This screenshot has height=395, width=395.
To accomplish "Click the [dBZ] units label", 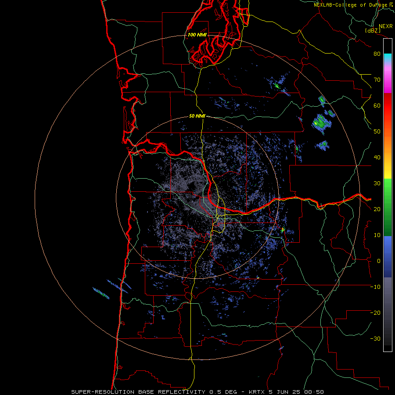I will point(373,31).
